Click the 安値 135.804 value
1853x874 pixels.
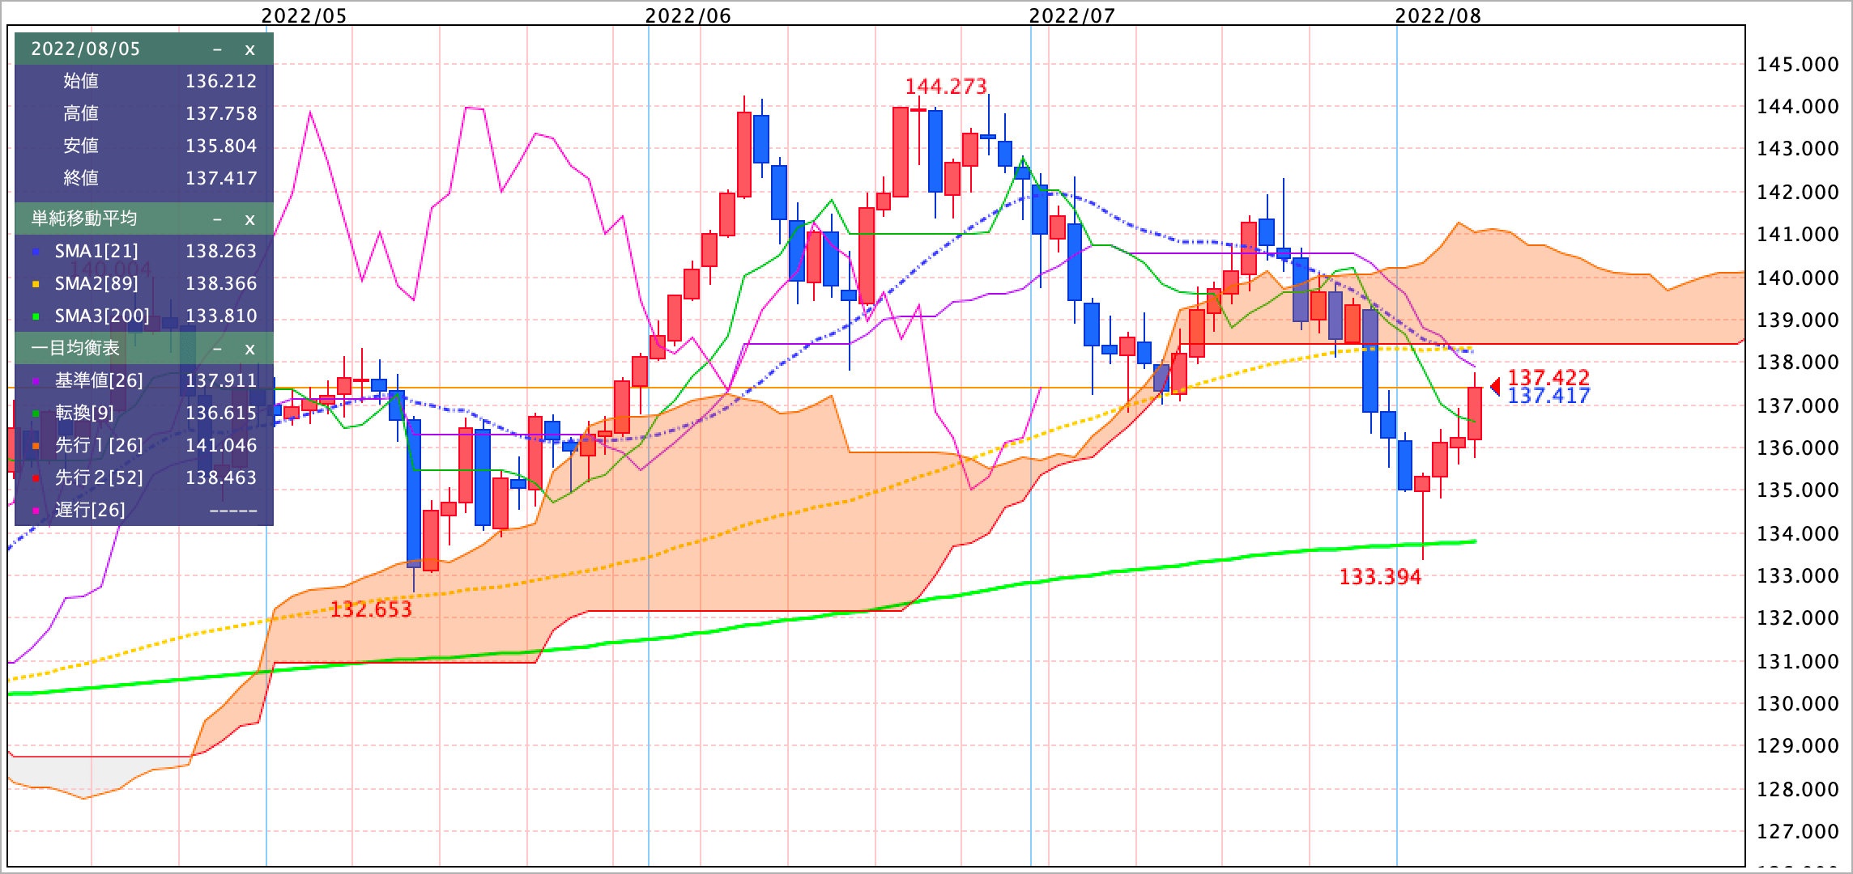point(221,146)
